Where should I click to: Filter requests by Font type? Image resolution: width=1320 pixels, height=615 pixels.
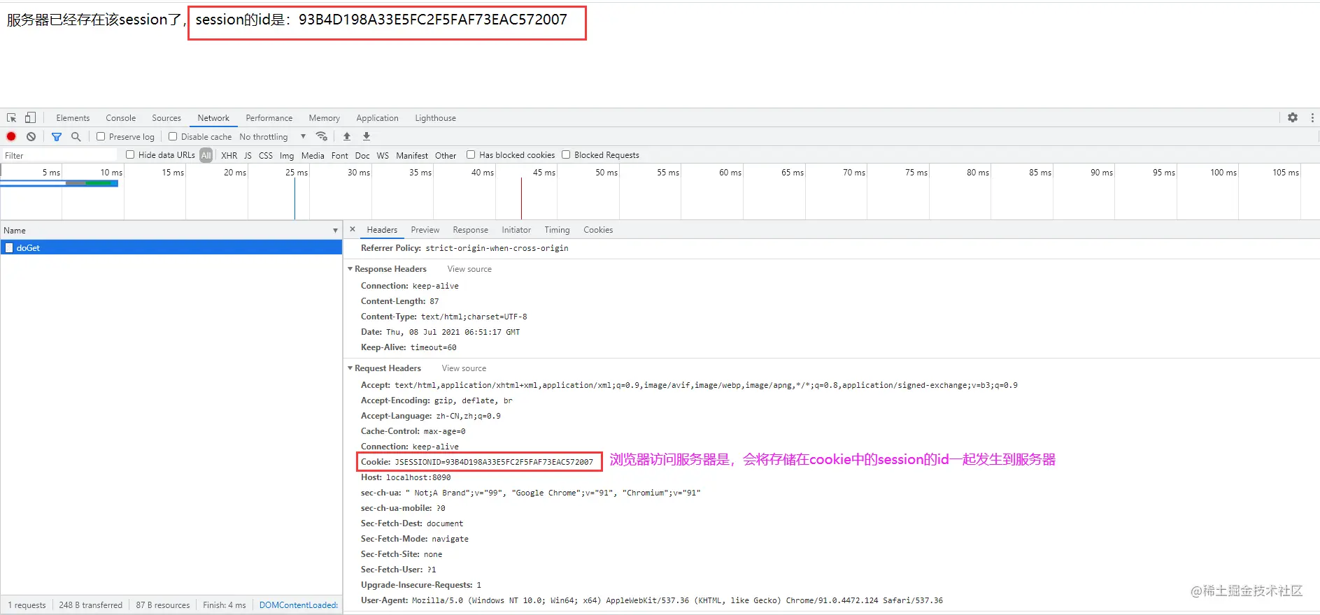click(340, 155)
